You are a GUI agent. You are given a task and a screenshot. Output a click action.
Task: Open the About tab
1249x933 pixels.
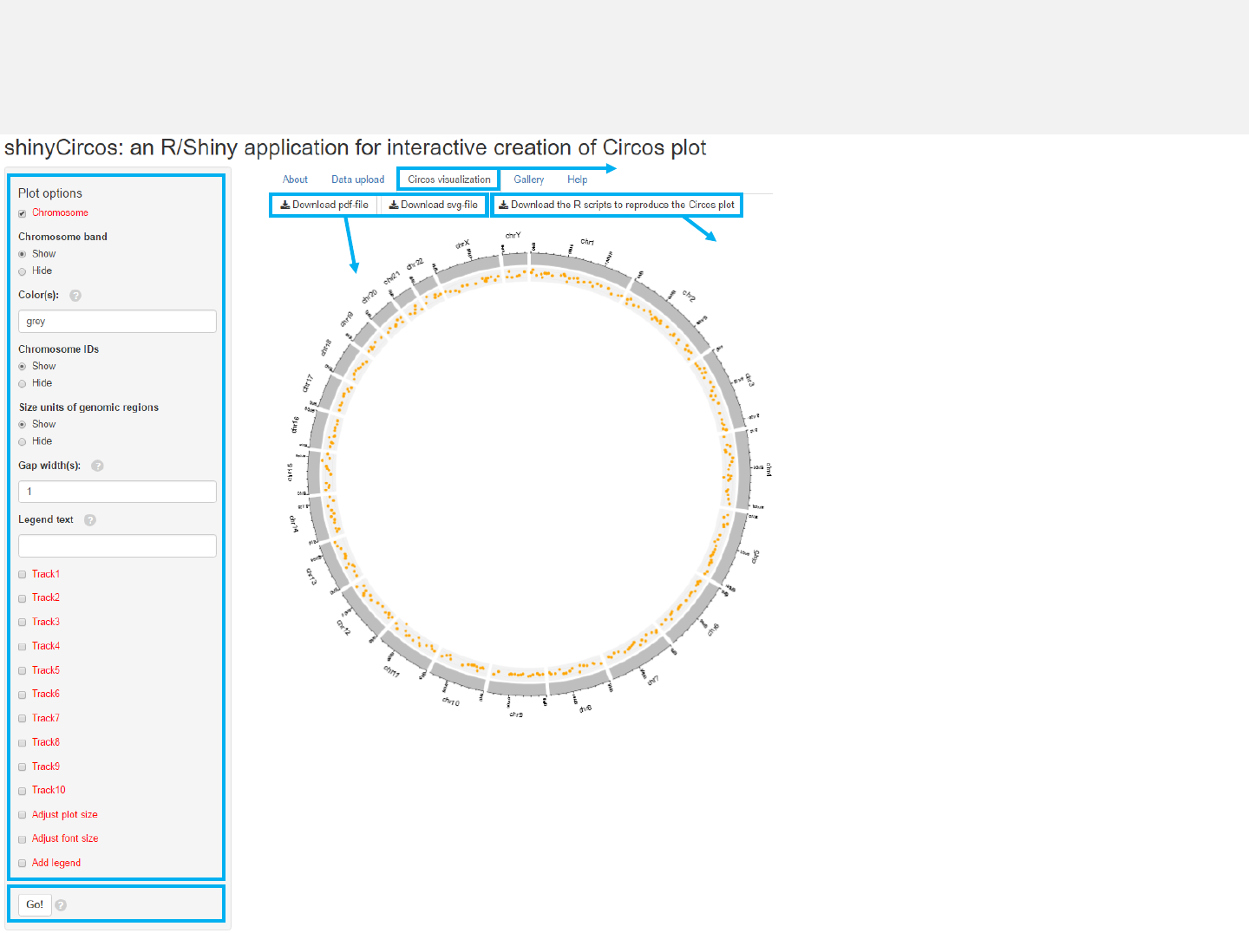pos(295,179)
